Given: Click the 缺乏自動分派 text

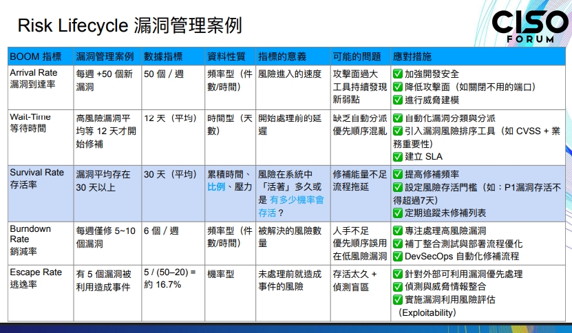Looking at the screenshot, I should tap(360, 118).
